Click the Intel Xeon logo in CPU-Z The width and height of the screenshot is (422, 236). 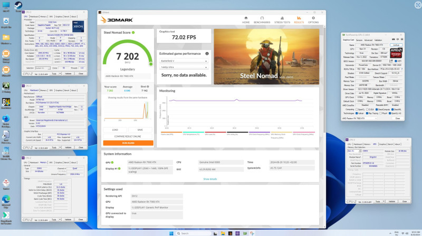click(78, 26)
